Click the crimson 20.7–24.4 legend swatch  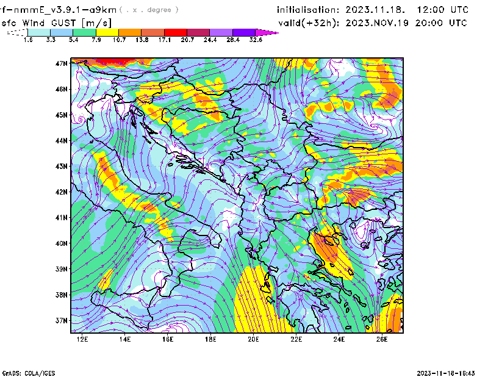(x=198, y=32)
